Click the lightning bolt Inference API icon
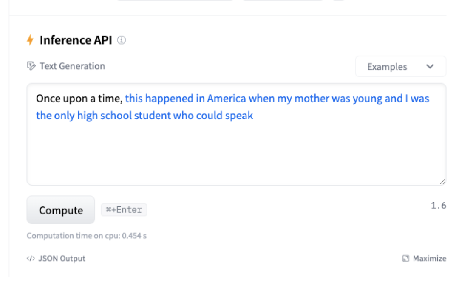 tap(30, 40)
